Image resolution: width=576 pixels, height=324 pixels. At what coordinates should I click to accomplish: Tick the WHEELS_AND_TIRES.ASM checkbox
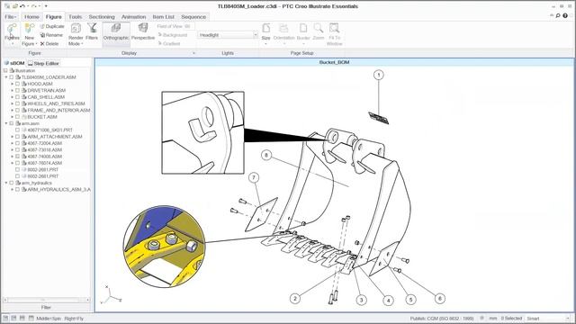pyautogui.click(x=17, y=103)
